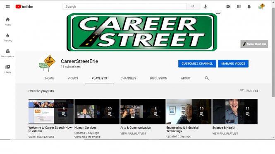
Task: Open the Science & Health playlist thumbnail
Action: [235, 112]
